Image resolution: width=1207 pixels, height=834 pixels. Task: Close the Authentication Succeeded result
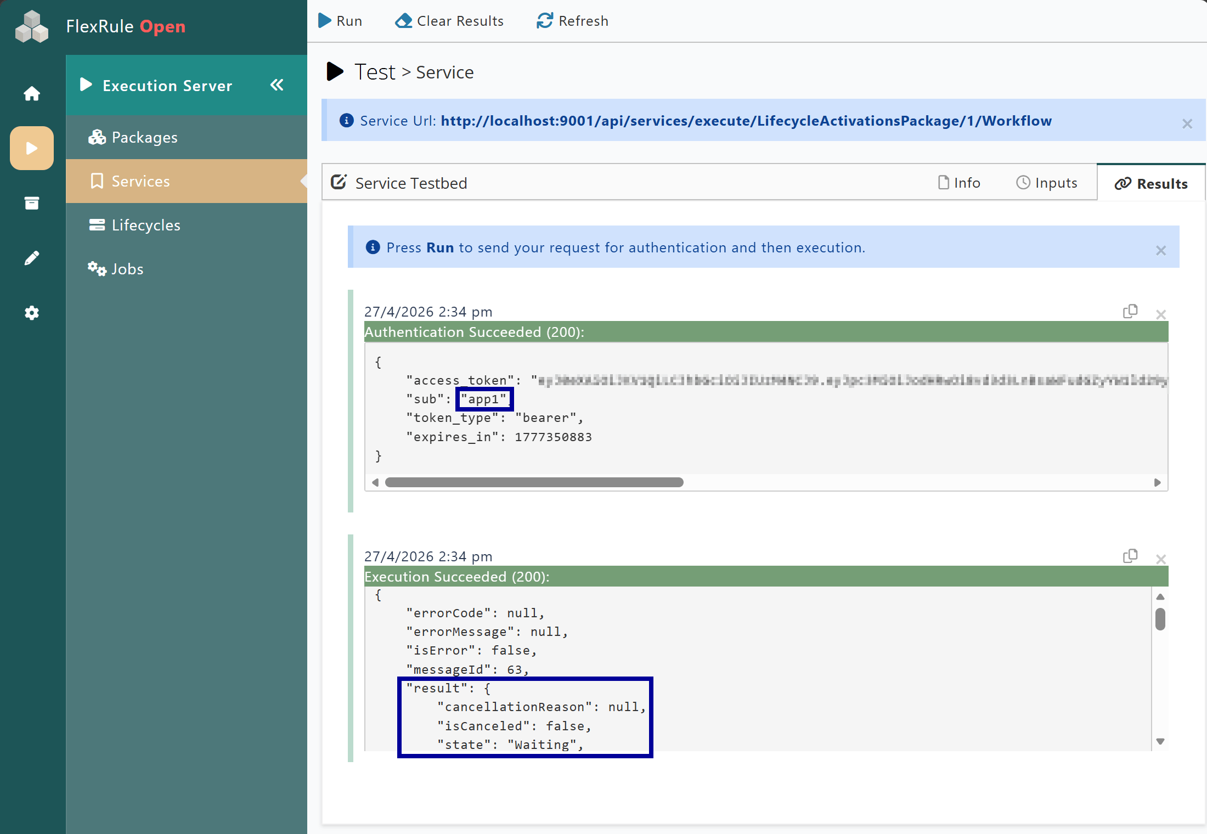click(1161, 314)
